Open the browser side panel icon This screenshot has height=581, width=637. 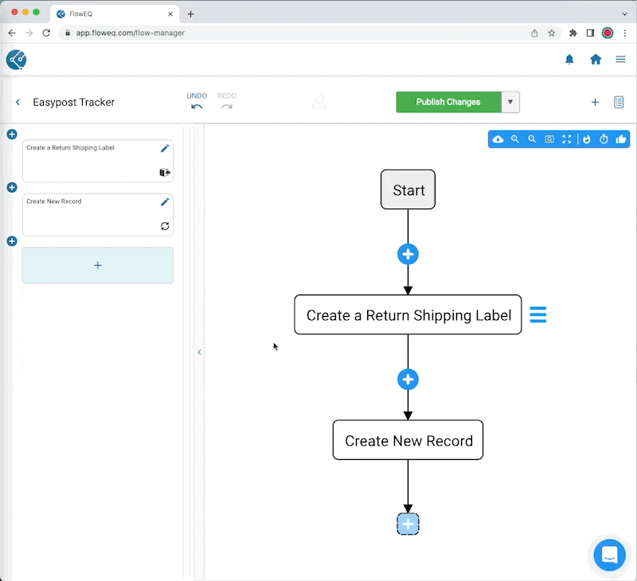coord(590,33)
